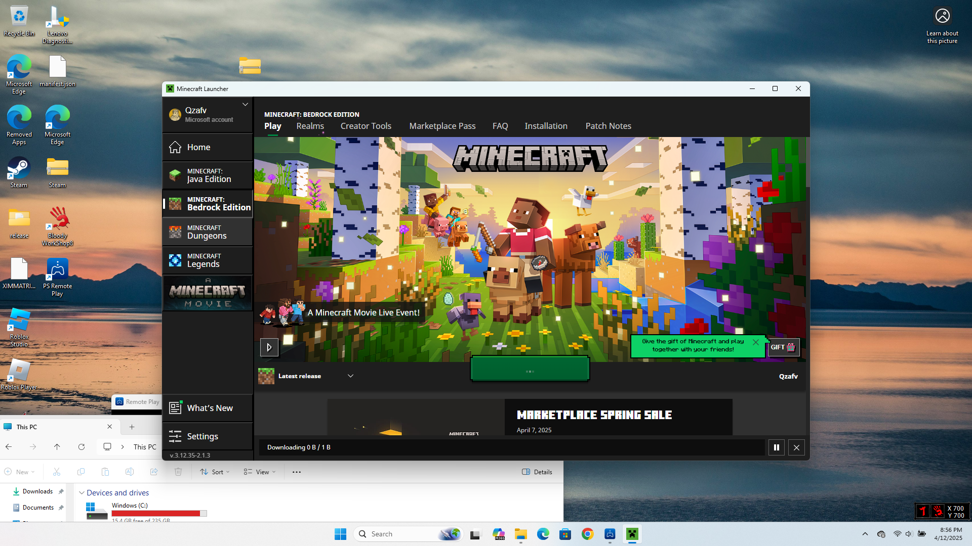This screenshot has height=546, width=972.
Task: Select PS Remote Play desktop shortcut
Action: click(x=57, y=277)
